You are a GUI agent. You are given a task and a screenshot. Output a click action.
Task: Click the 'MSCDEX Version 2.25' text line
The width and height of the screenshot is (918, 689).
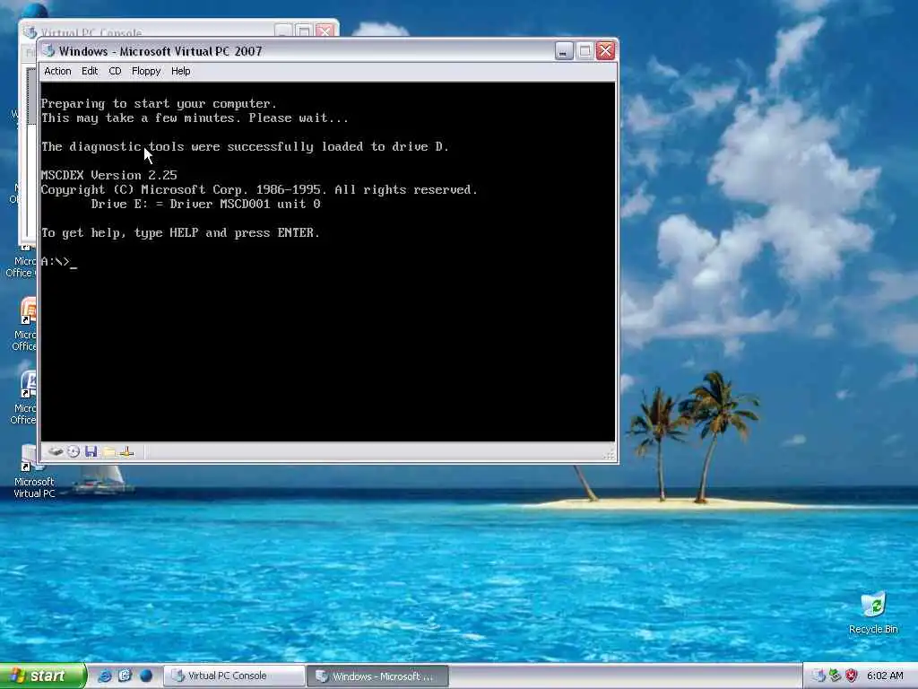click(x=108, y=175)
